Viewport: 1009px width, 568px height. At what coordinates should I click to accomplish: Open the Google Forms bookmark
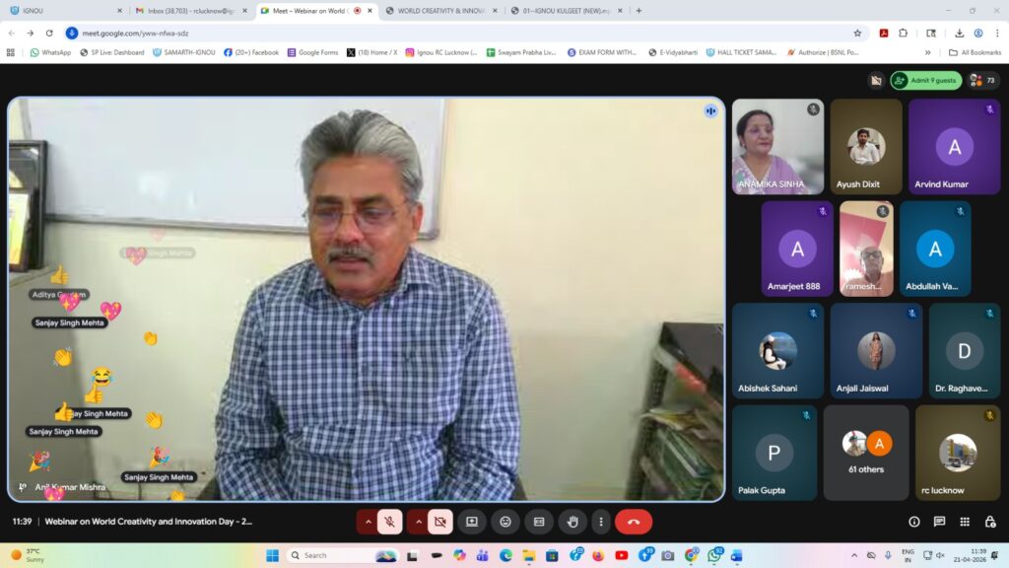coord(312,52)
